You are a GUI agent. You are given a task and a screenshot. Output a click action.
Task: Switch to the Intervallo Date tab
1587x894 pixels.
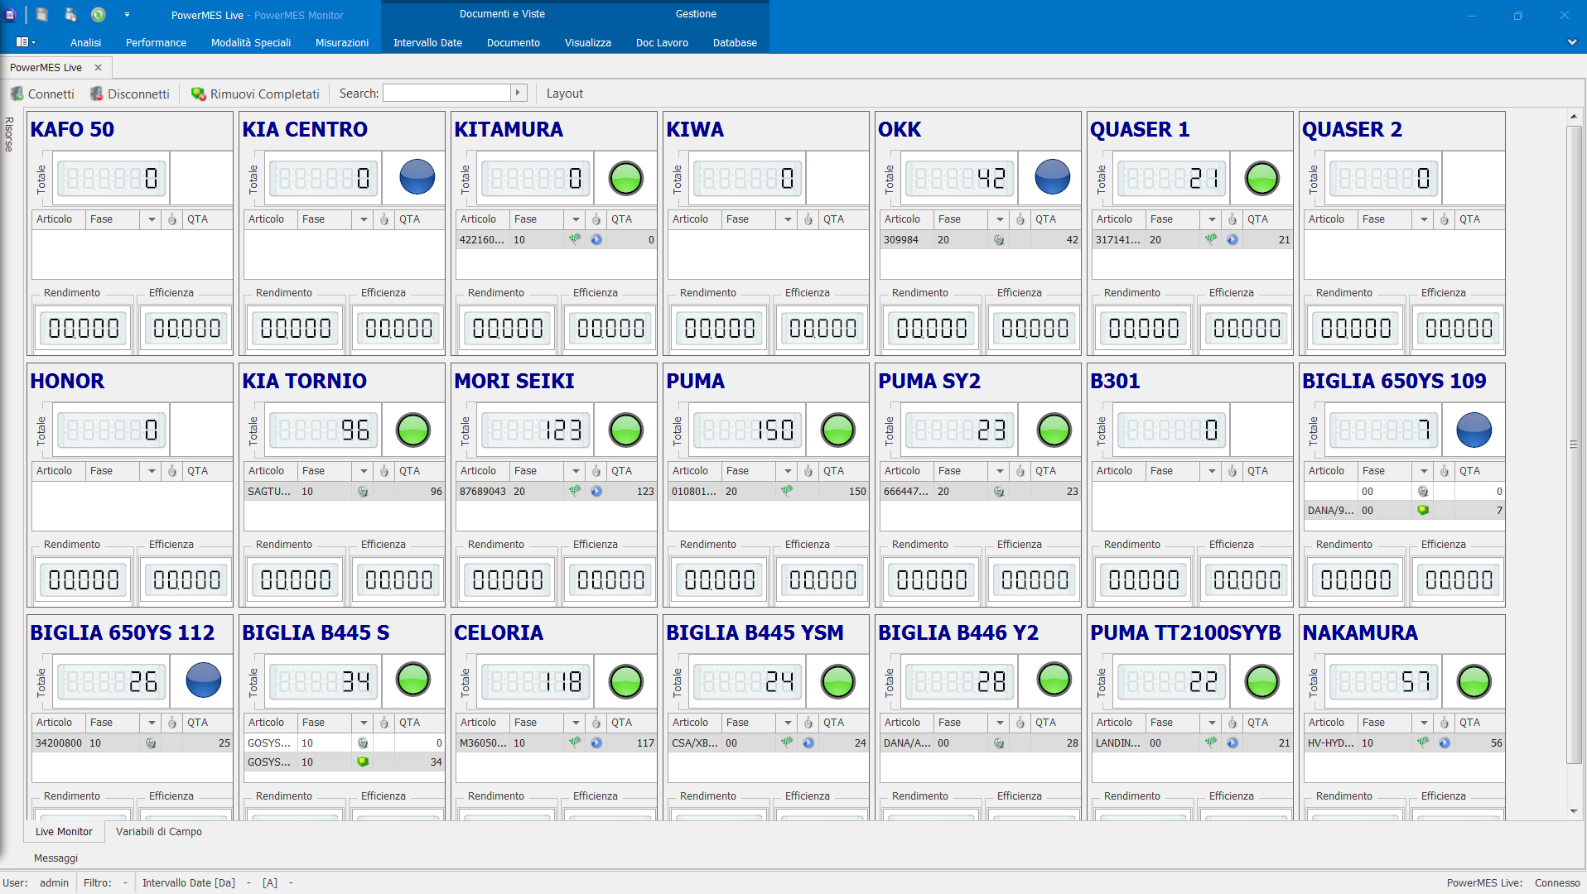pos(427,42)
